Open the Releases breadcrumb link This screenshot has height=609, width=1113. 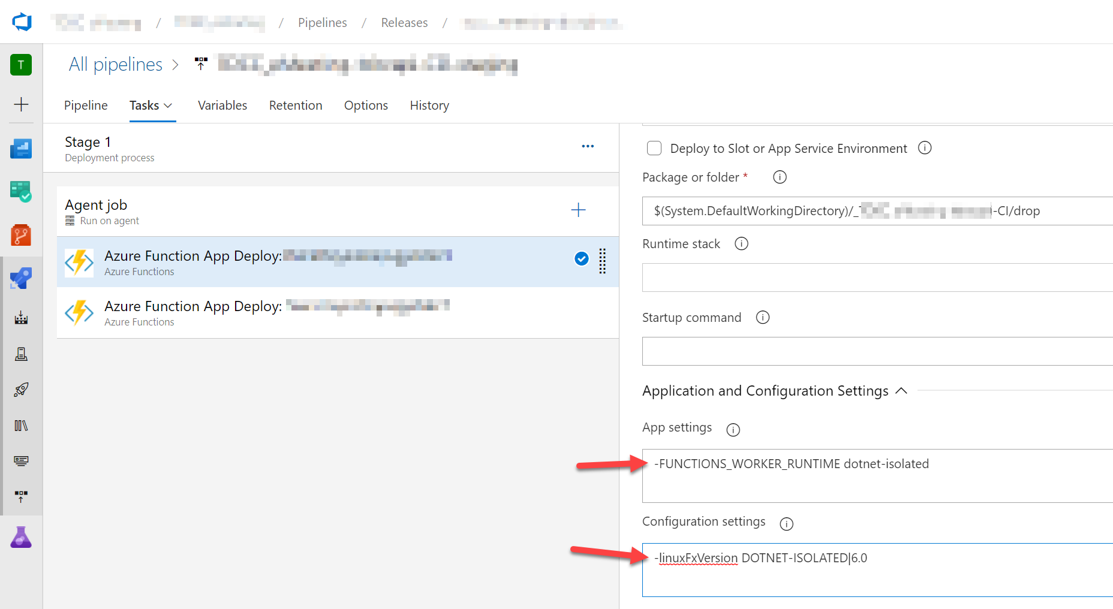point(405,23)
